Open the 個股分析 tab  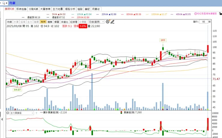tap(70, 9)
